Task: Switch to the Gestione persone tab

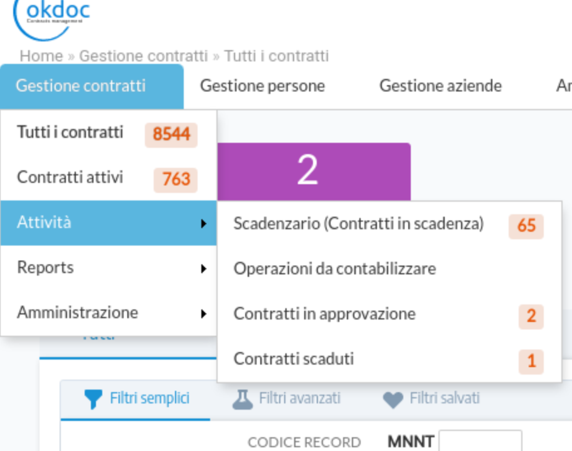Action: click(262, 86)
